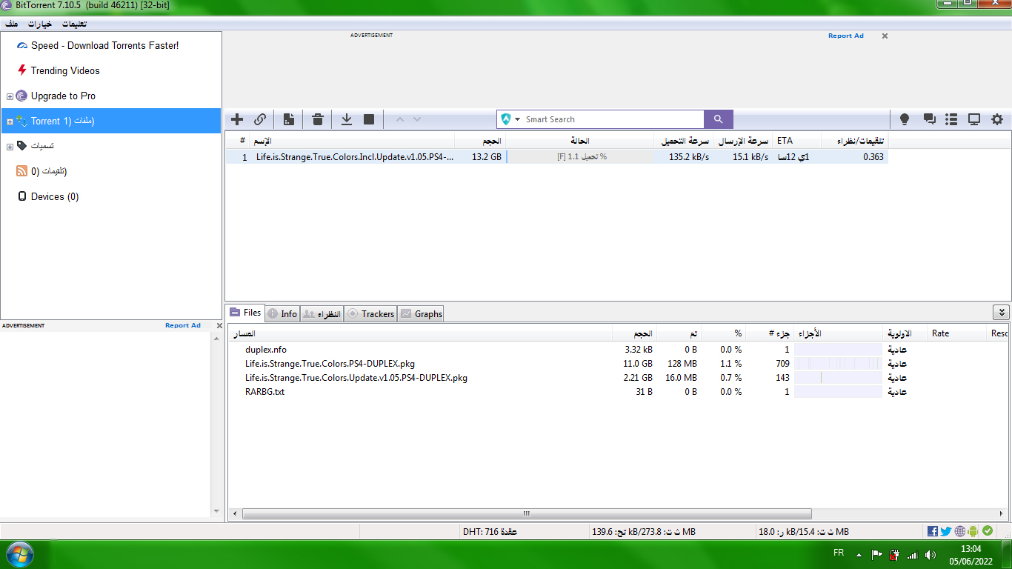Open the search provider dropdown arrow

tap(518, 119)
